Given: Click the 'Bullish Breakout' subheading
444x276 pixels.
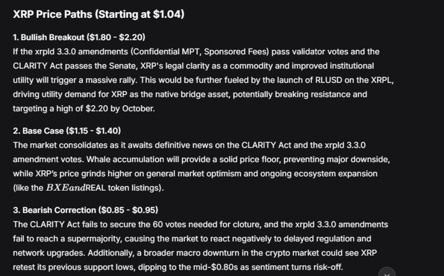Looking at the screenshot, I should tap(52, 37).
